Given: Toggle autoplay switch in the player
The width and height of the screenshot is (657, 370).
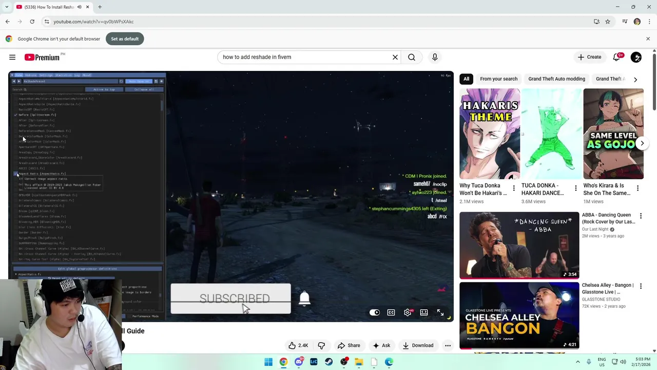Looking at the screenshot, I should [375, 312].
